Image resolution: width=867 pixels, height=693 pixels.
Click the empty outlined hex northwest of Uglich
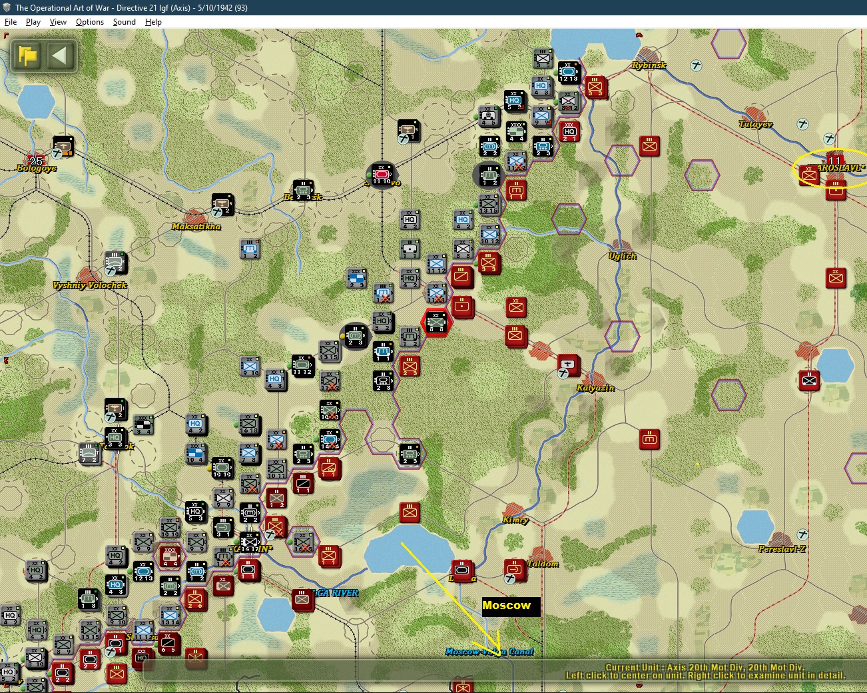click(569, 219)
